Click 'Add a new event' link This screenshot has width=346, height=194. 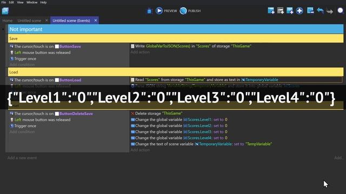click(x=22, y=158)
